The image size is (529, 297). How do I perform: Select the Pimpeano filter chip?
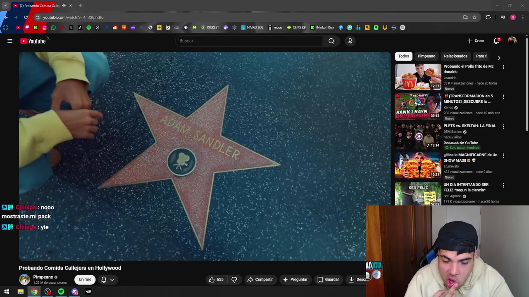[x=426, y=56]
